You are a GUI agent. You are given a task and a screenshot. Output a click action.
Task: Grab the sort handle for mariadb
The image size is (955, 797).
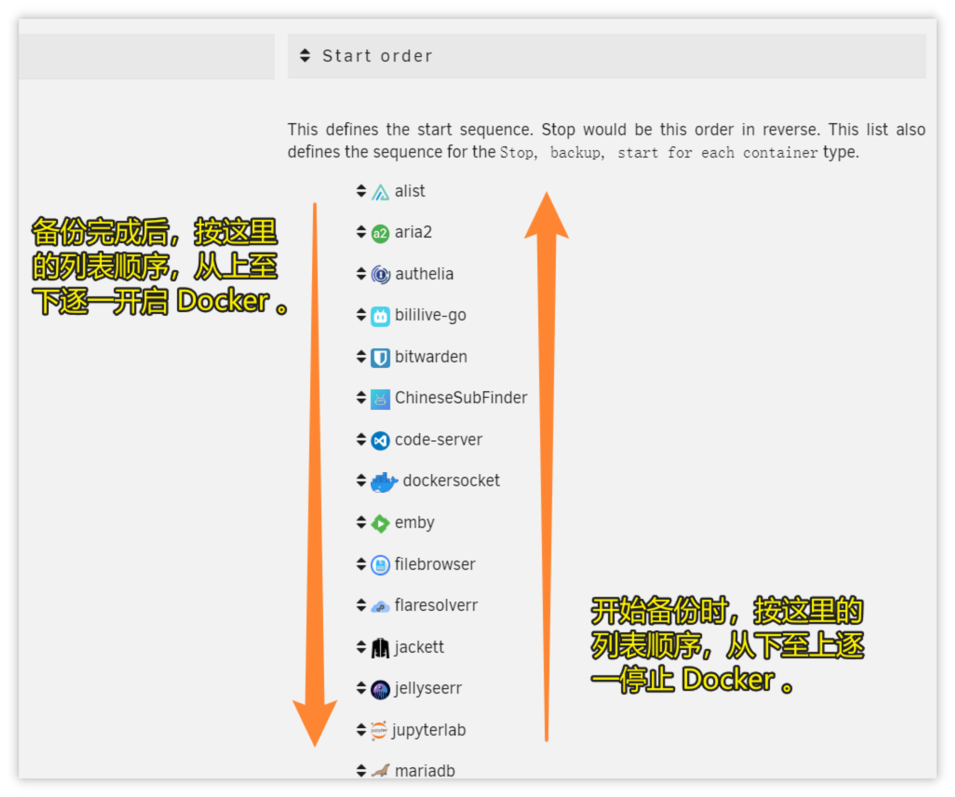coord(361,771)
